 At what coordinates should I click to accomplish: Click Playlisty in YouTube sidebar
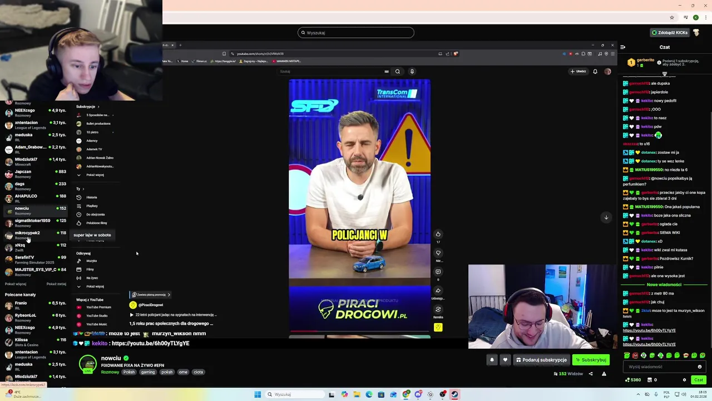point(92,206)
